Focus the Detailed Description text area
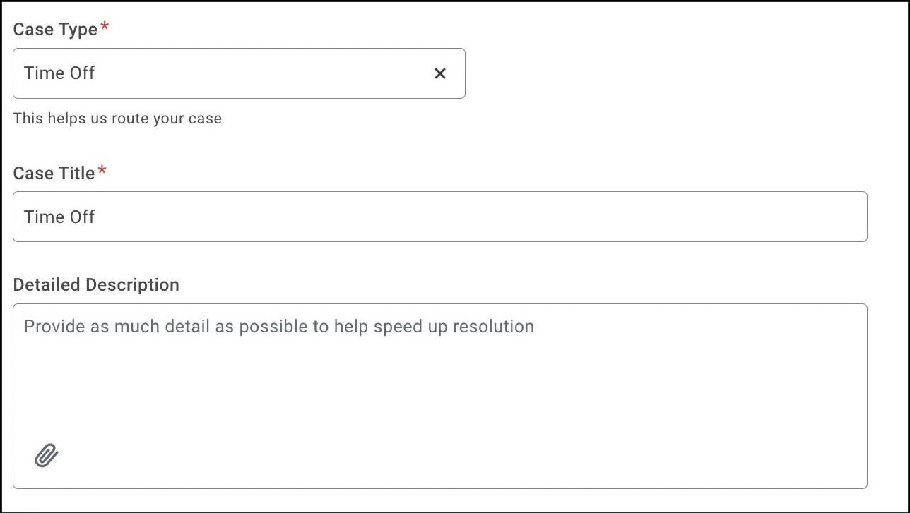The width and height of the screenshot is (910, 513). point(439,396)
